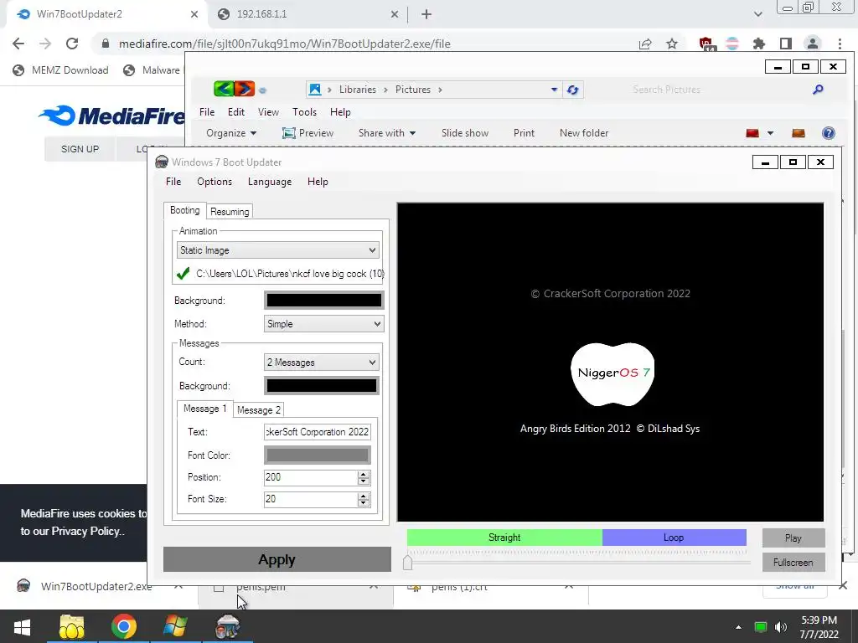
Task: Open Boot Updater Help menu
Action: click(x=318, y=182)
